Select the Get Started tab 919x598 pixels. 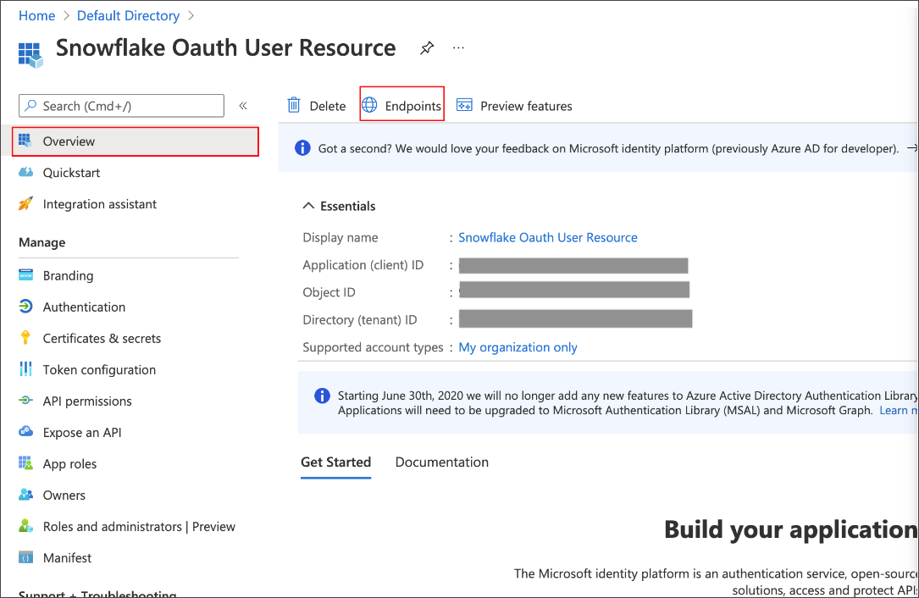[x=335, y=462]
